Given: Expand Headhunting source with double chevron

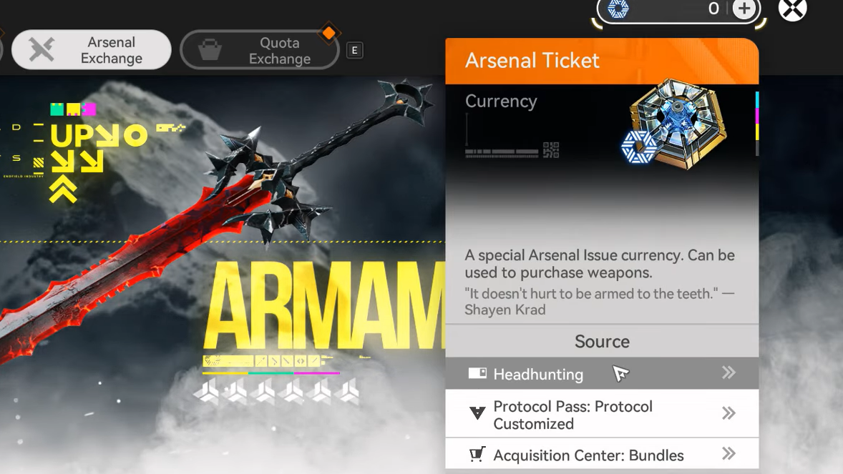Looking at the screenshot, I should (729, 372).
